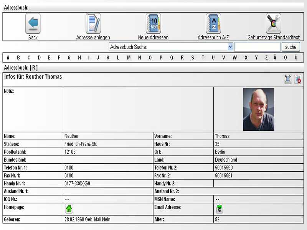Click the Neue Adressen link text
Image resolution: width=307 pixels, height=230 pixels.
pyautogui.click(x=153, y=38)
